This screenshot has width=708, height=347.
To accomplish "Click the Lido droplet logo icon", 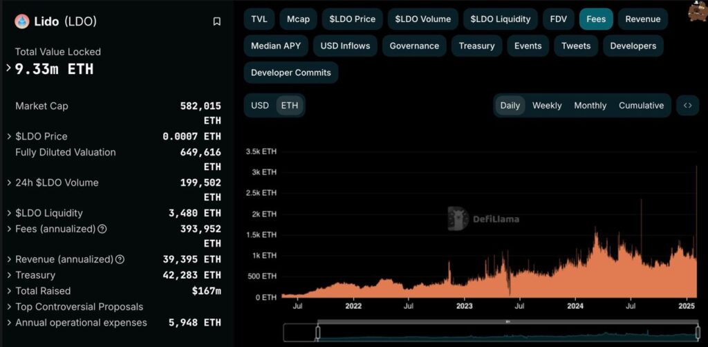I will (22, 21).
